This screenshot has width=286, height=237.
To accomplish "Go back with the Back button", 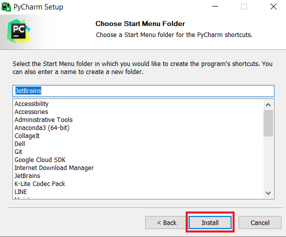I will click(167, 222).
